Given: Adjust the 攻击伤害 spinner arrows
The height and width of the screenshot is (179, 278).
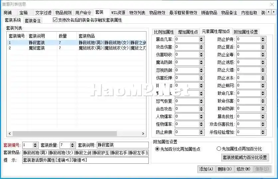Looking at the screenshot, I should click(201, 47).
